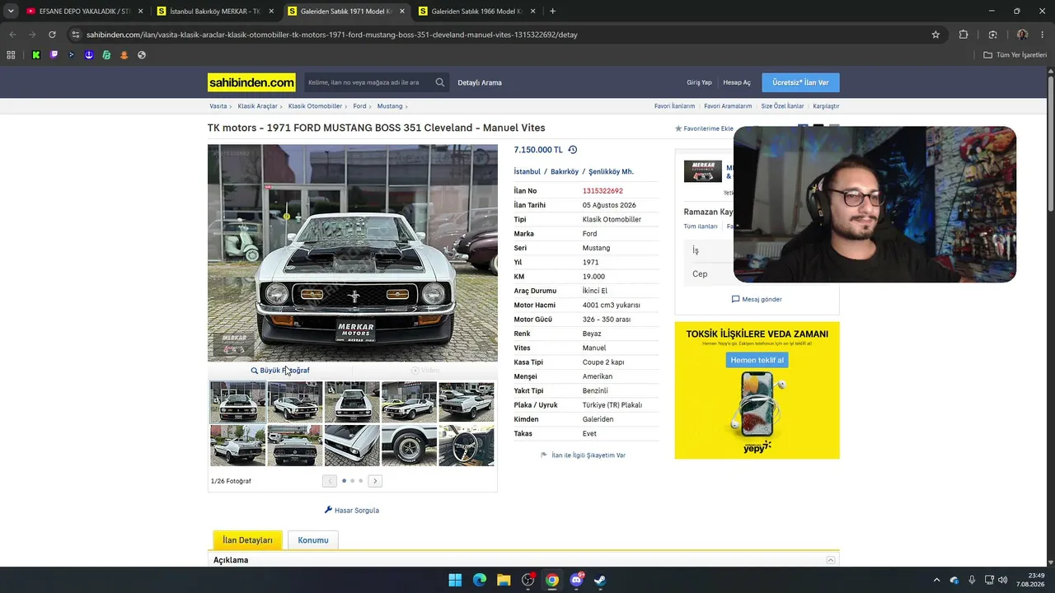Open the Chrome profile avatar
The width and height of the screenshot is (1055, 593).
coord(1022,35)
